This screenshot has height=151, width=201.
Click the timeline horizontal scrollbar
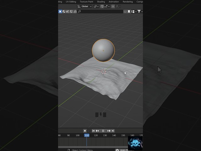coord(93,147)
